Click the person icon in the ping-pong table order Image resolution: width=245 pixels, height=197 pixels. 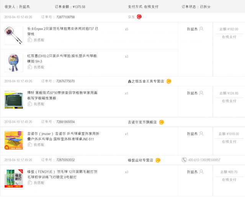click(x=201, y=134)
